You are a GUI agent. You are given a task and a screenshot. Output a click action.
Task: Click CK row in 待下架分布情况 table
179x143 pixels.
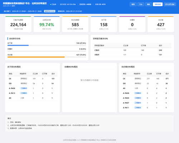[33, 79]
